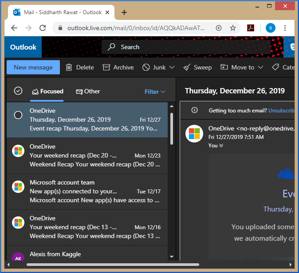
Task: Click horizontal scroll right arrow
Action: pos(291,265)
